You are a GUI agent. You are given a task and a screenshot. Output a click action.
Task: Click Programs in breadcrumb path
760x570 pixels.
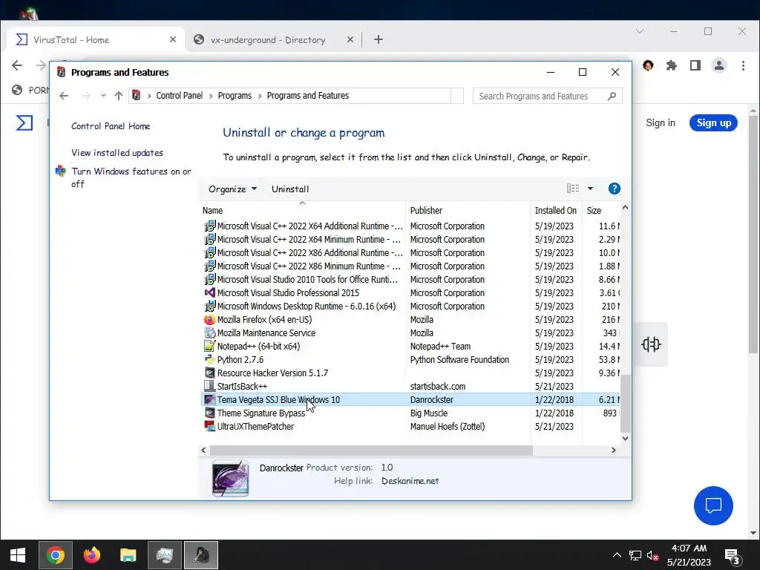tap(235, 96)
